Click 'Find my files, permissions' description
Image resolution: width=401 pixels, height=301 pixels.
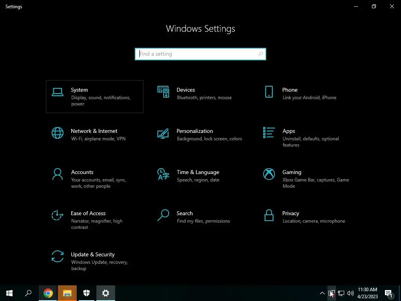coord(203,221)
